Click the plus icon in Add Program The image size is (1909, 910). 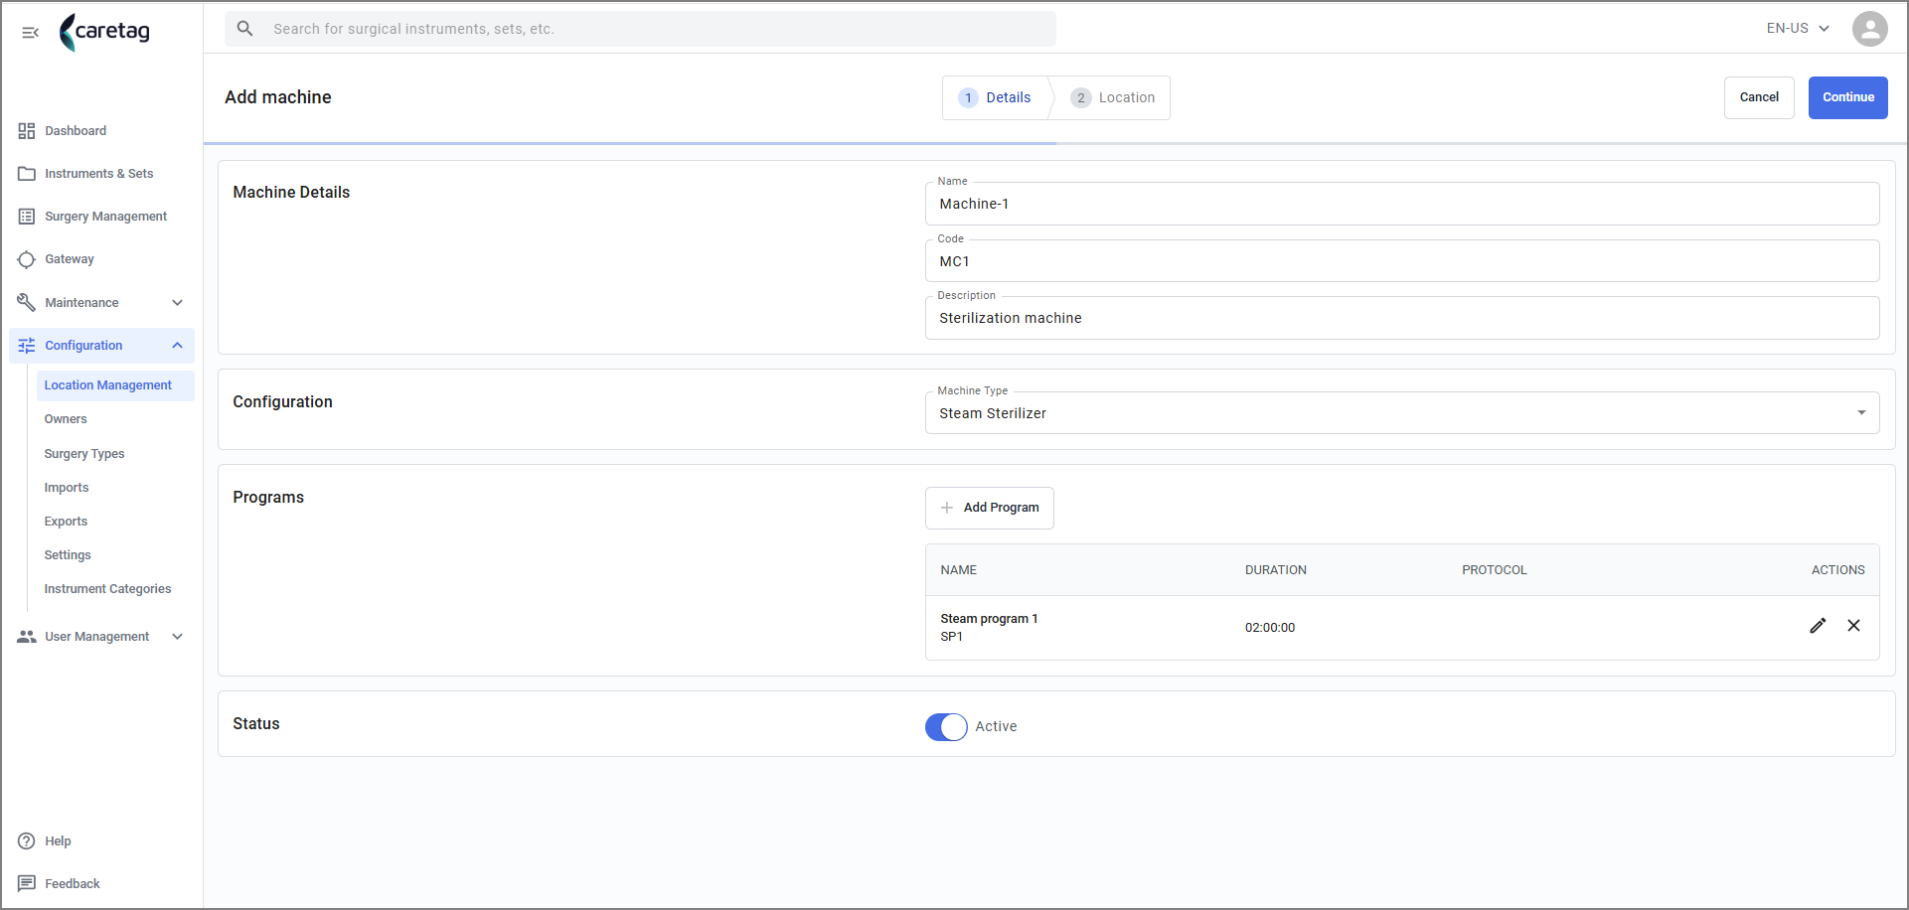click(947, 508)
